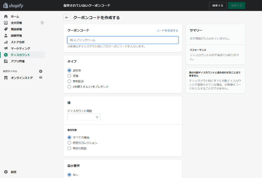262x178 pixels.
Task: Go back using the arrow button
Action: click(67, 18)
